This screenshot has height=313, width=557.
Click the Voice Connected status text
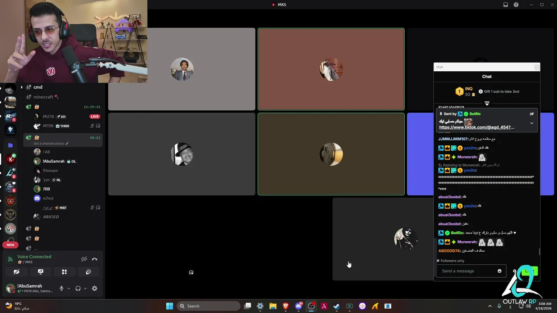[34, 256]
